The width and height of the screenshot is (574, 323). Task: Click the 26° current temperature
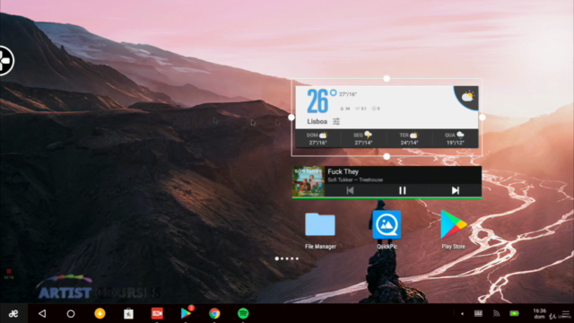[x=321, y=101]
